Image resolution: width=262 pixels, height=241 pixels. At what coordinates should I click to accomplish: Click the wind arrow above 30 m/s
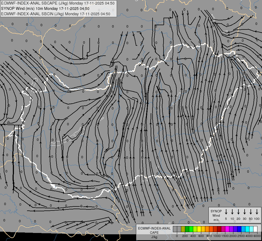[x=244, y=212]
